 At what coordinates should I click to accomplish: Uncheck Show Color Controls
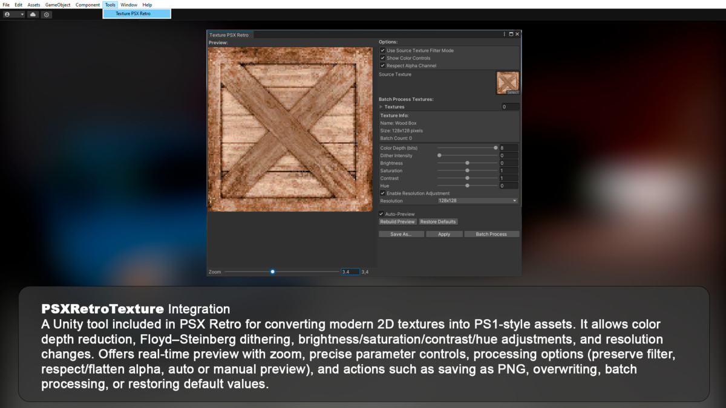pos(382,58)
